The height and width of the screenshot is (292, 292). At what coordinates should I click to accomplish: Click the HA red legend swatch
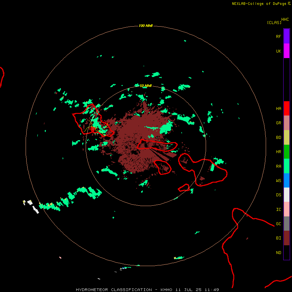tap(286, 108)
